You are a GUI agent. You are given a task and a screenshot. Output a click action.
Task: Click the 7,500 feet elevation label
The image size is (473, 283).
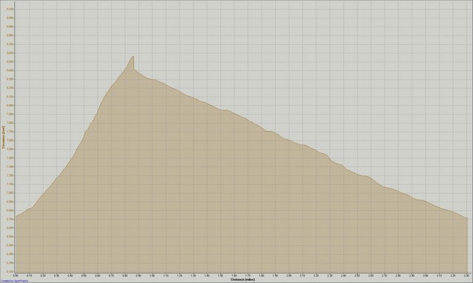point(10,150)
